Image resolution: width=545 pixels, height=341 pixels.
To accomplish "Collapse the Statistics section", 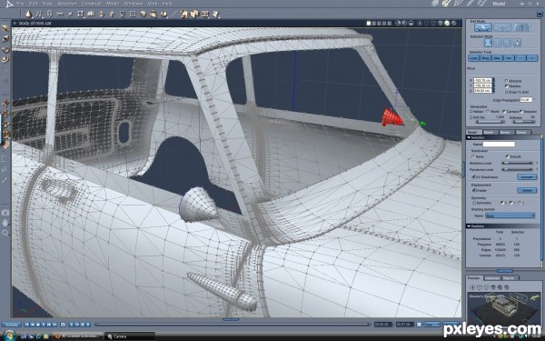I will pos(469,226).
